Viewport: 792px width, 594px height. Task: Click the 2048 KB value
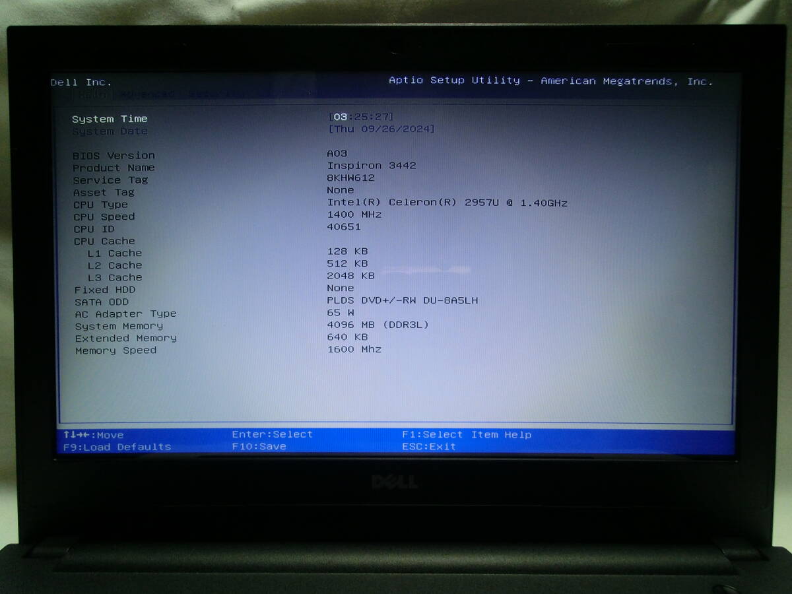coord(351,276)
